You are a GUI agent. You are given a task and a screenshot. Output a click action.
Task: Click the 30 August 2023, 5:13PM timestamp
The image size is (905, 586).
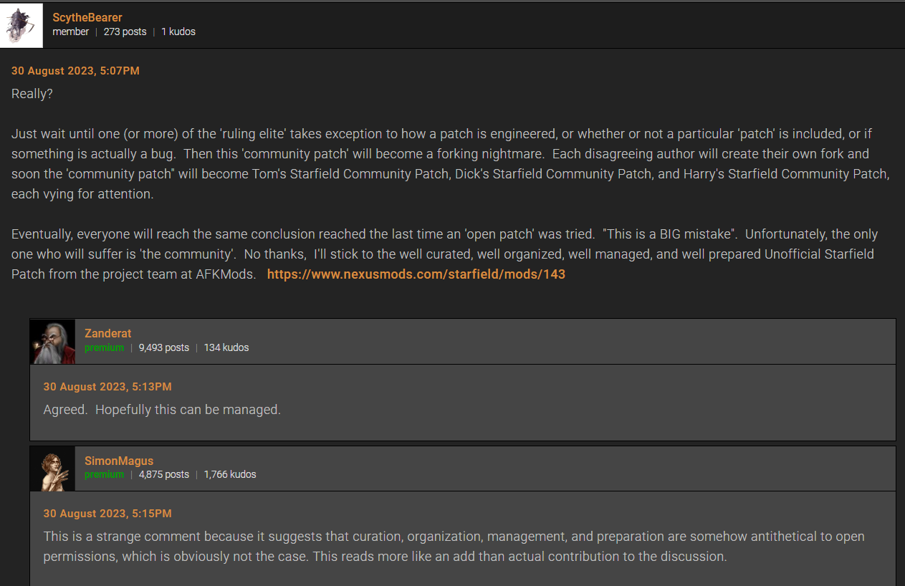pyautogui.click(x=107, y=387)
